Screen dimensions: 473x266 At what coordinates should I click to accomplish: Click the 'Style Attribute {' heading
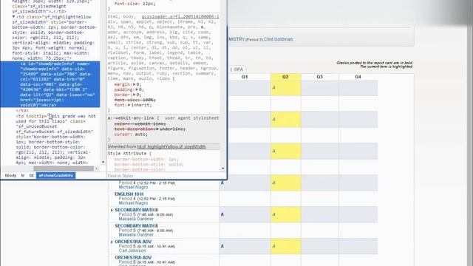pos(129,154)
